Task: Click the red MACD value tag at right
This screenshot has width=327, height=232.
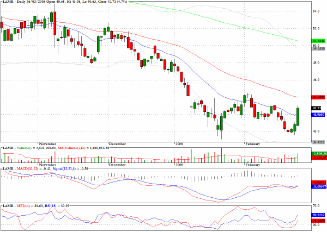Action: point(319,183)
